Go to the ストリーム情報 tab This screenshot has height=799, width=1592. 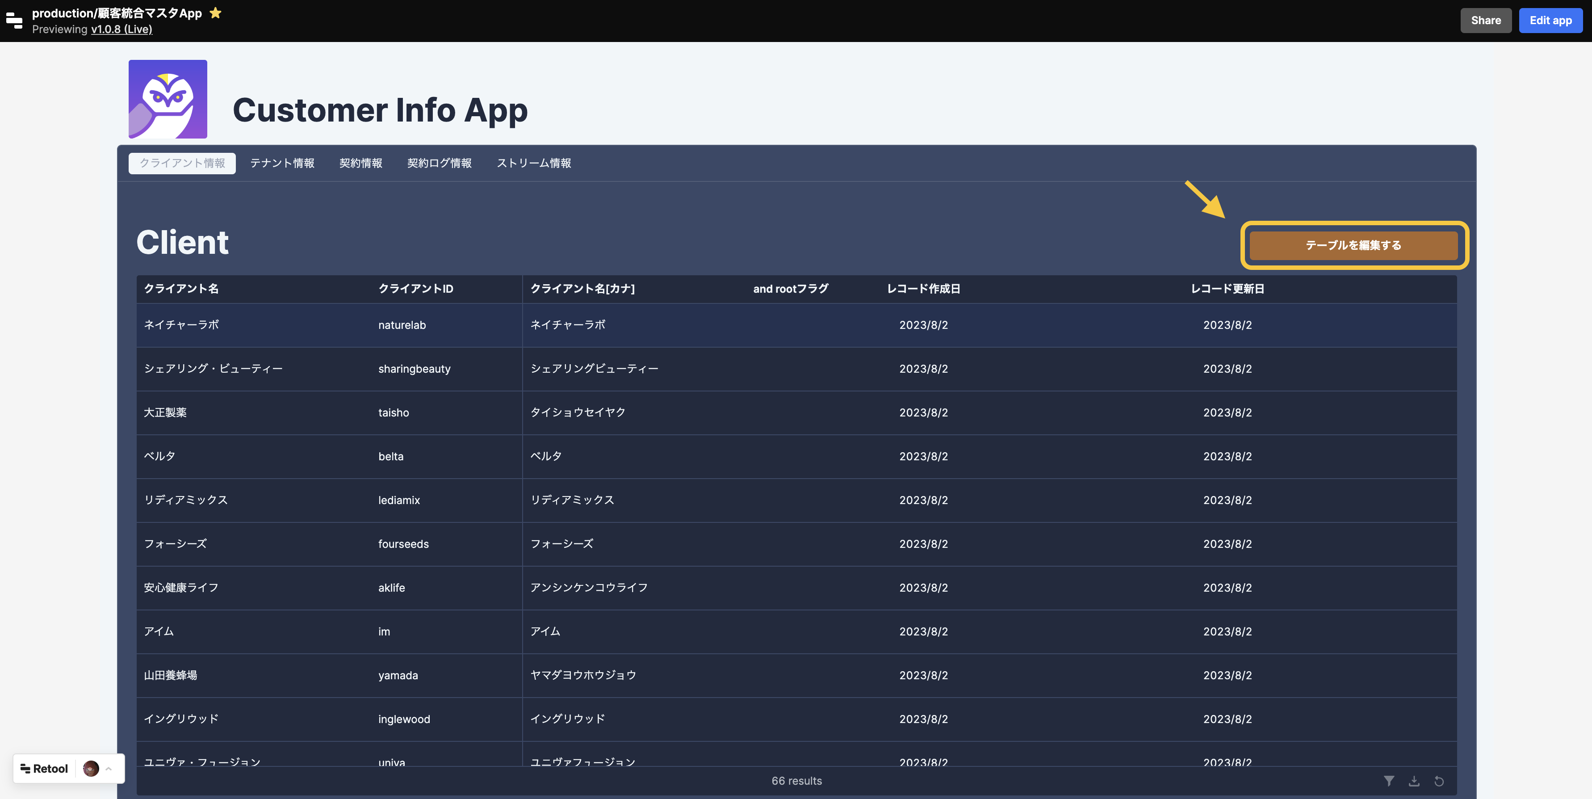[x=533, y=163]
